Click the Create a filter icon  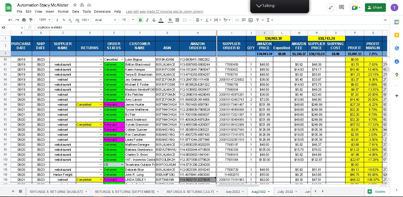coord(257,20)
